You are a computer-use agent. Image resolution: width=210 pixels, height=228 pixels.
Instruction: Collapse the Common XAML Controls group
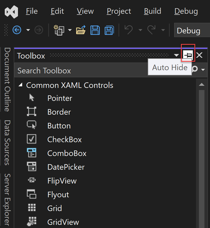point(21,85)
